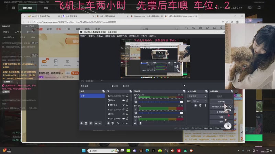This screenshot has height=154, width=275.
Task: Decrease transition duration with down arrow
Action: pyautogui.click(x=206, y=102)
